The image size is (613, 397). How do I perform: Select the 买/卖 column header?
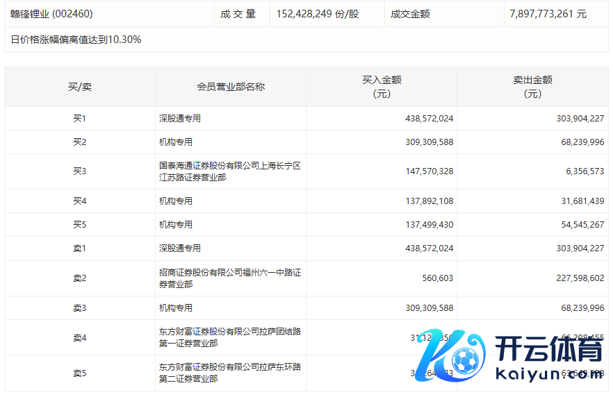pos(79,87)
